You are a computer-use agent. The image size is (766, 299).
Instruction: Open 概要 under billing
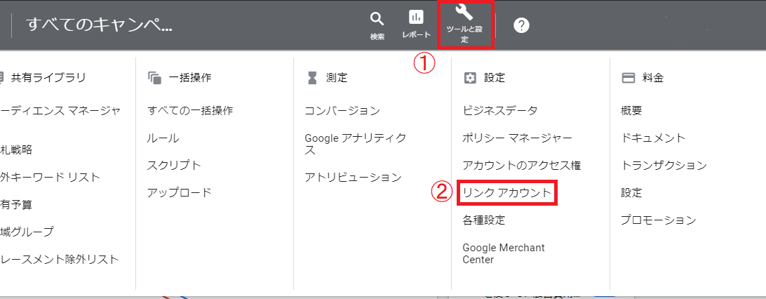631,110
